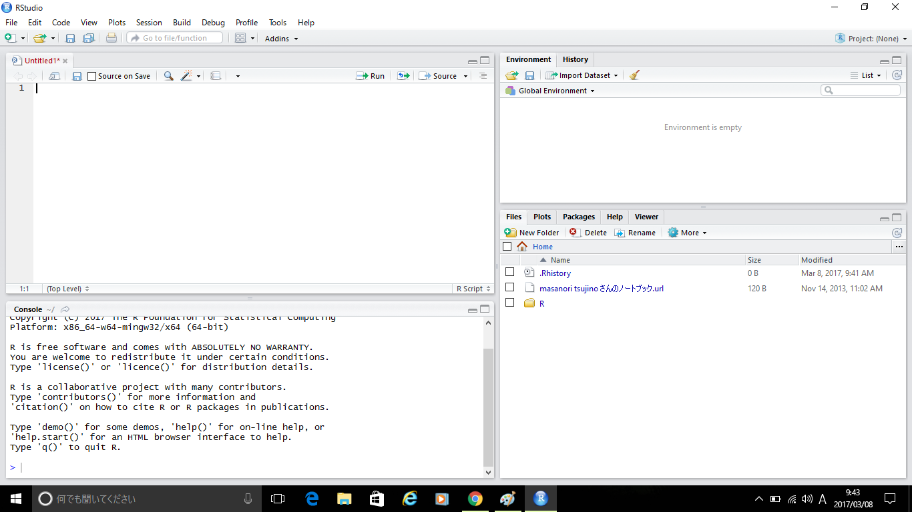Open the R folder icon in the Files list
Image resolution: width=912 pixels, height=512 pixels.
coord(529,303)
